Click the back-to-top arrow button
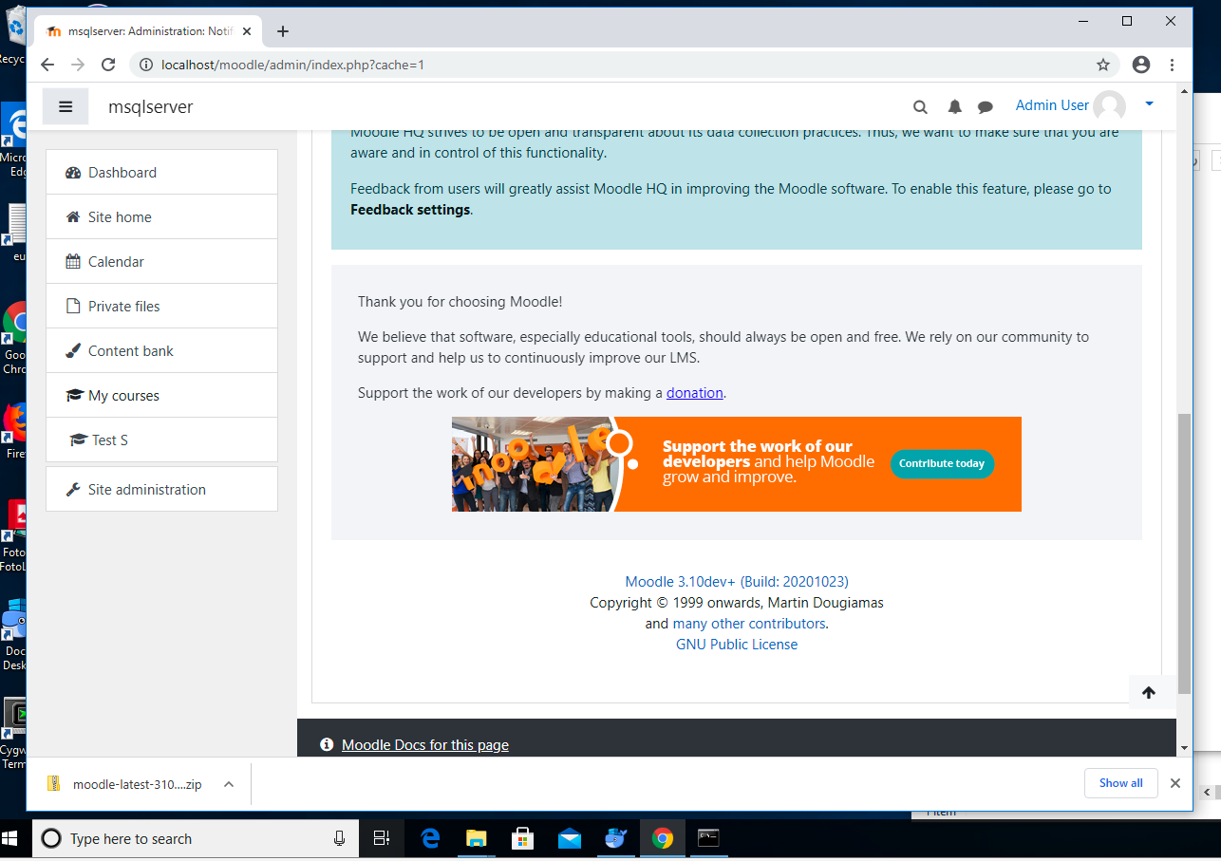Image resolution: width=1221 pixels, height=861 pixels. tap(1149, 692)
